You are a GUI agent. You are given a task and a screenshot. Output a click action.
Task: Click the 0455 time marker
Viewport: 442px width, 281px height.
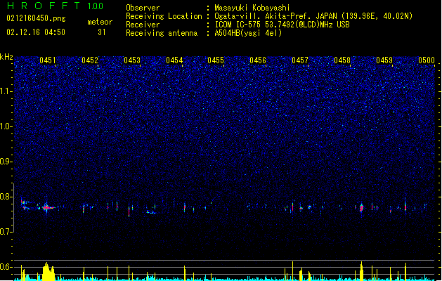[x=216, y=60]
